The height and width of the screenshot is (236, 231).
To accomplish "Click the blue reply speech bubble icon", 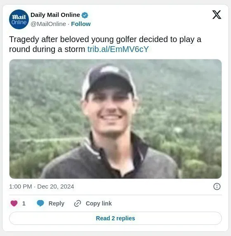I will pyautogui.click(x=40, y=203).
